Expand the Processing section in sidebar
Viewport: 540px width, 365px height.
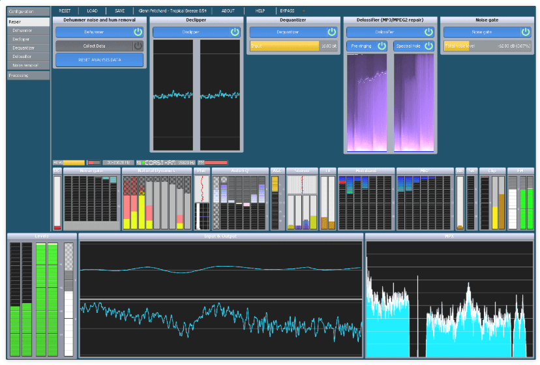click(x=28, y=76)
